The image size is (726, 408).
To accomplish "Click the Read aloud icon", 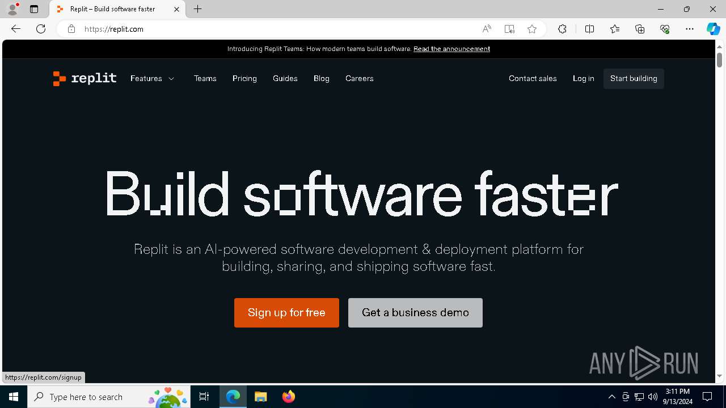I will pos(487,29).
